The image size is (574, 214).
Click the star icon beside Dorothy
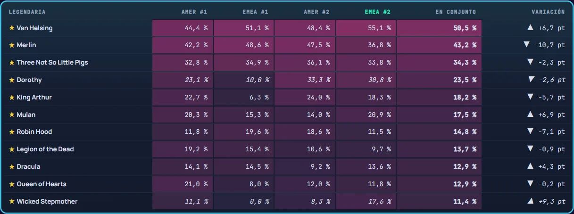(x=12, y=80)
